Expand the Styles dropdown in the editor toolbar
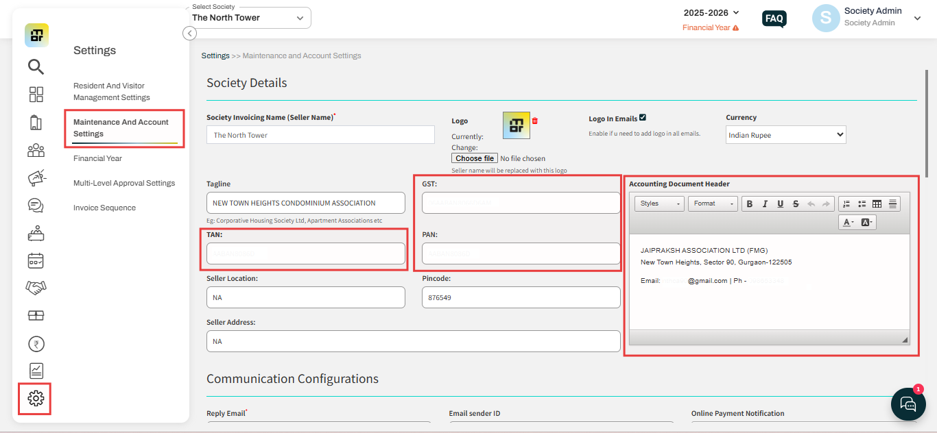The image size is (937, 433). click(659, 203)
